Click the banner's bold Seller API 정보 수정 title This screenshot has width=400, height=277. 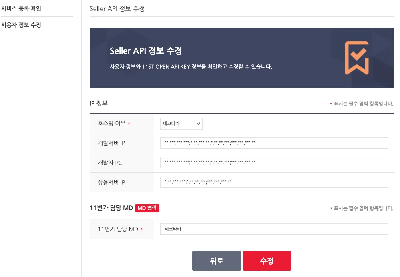pyautogui.click(x=146, y=51)
